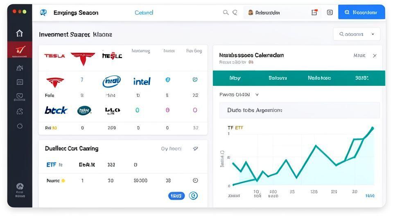The height and width of the screenshot is (216, 393).
Task: Select the red highlighted sidebar icon
Action: coord(19,50)
